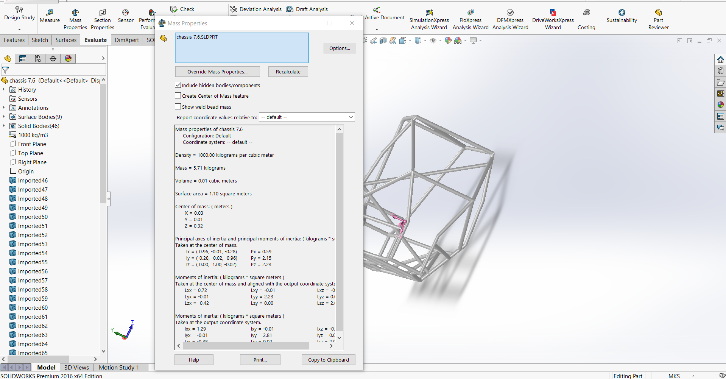This screenshot has width=726, height=379.
Task: Click Override Mass Properties... button
Action: click(217, 72)
